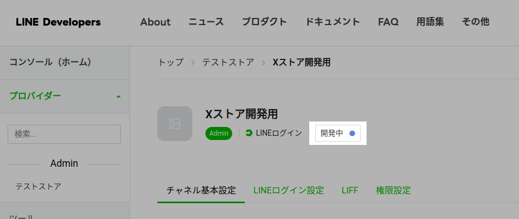The height and width of the screenshot is (219, 519).
Task: Go to the FAQ page
Action: [x=388, y=22]
